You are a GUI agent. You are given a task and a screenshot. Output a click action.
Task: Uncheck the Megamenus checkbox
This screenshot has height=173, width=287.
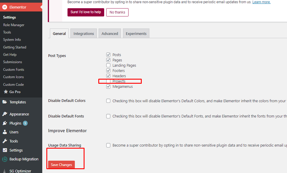pos(108,86)
